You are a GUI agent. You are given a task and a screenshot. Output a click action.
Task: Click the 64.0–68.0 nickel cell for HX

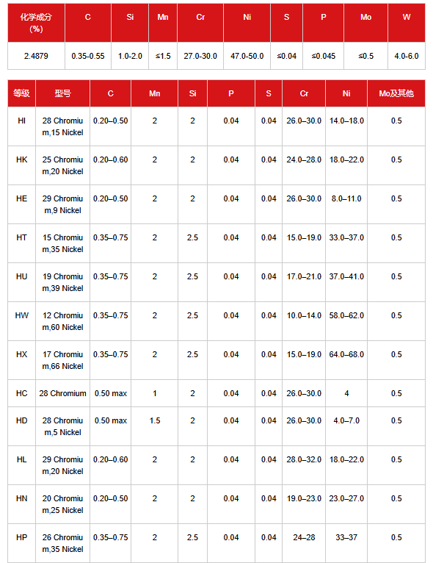pyautogui.click(x=346, y=360)
